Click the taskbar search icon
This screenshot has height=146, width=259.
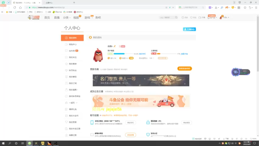(10, 143)
